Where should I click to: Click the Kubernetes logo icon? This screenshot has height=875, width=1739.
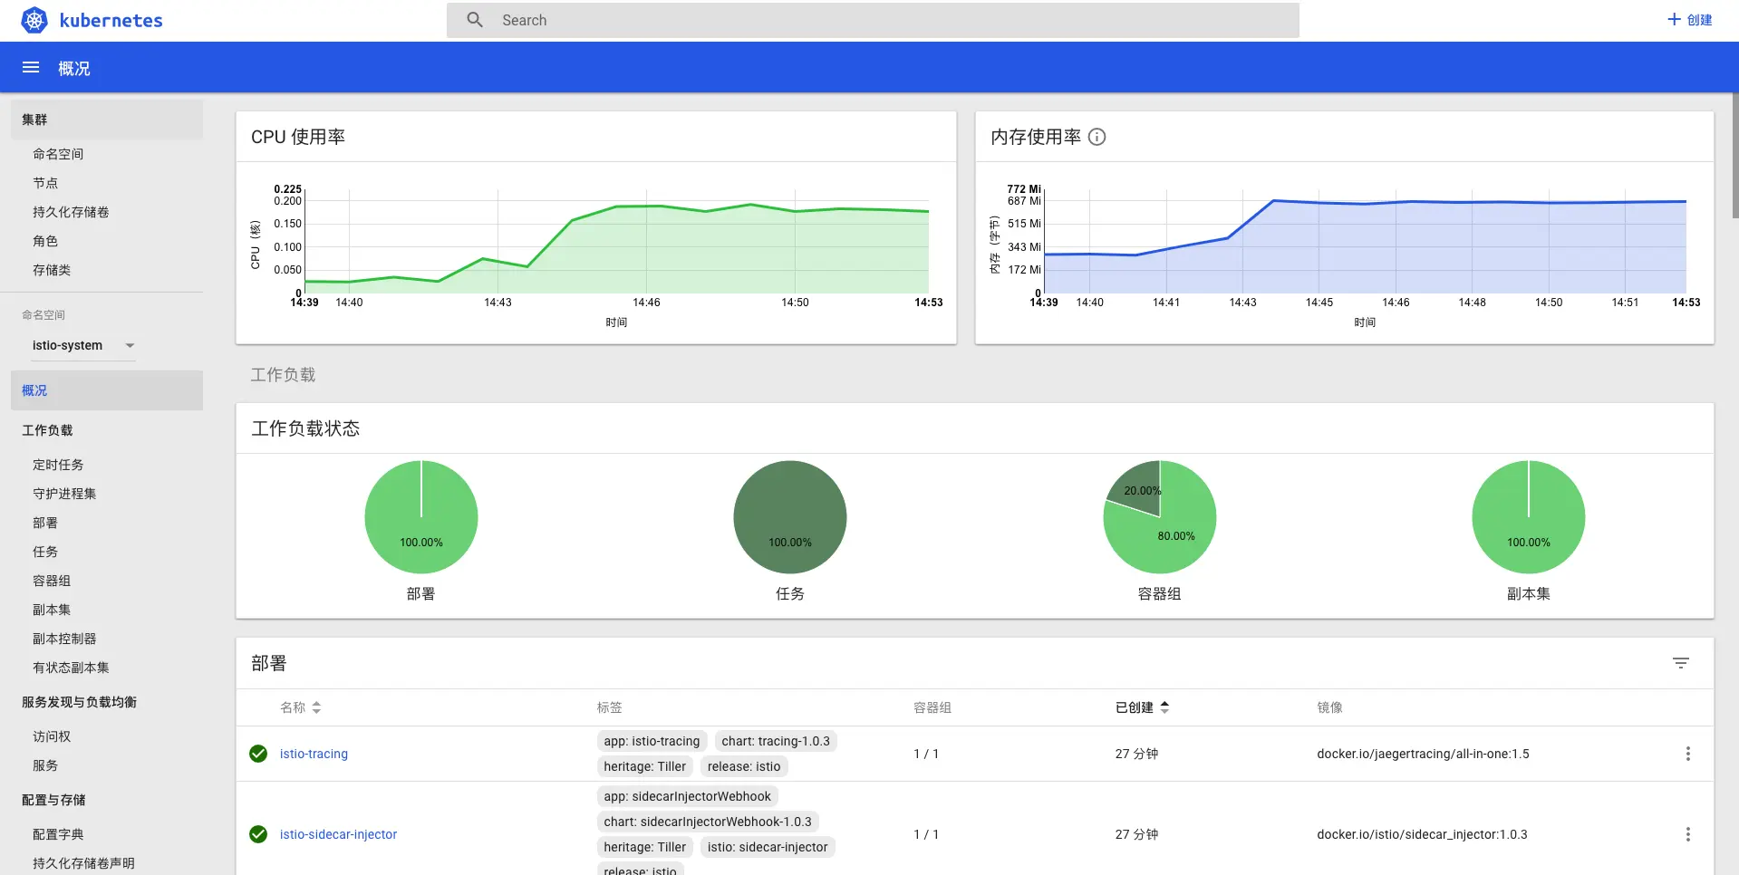coord(34,20)
